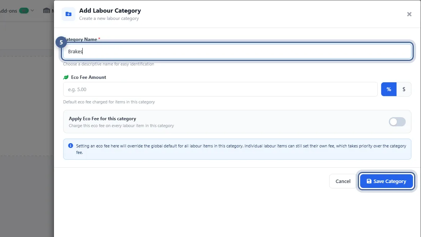Click the 'Charge this eco fee' description text
The image size is (421, 237).
(121, 126)
